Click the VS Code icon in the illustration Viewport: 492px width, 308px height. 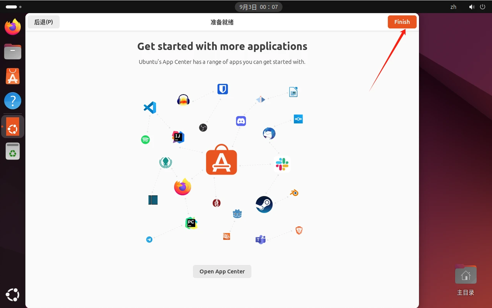tap(150, 108)
